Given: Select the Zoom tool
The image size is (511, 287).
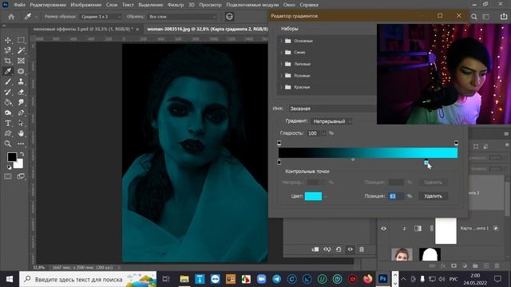Looking at the screenshot, I should (8, 143).
